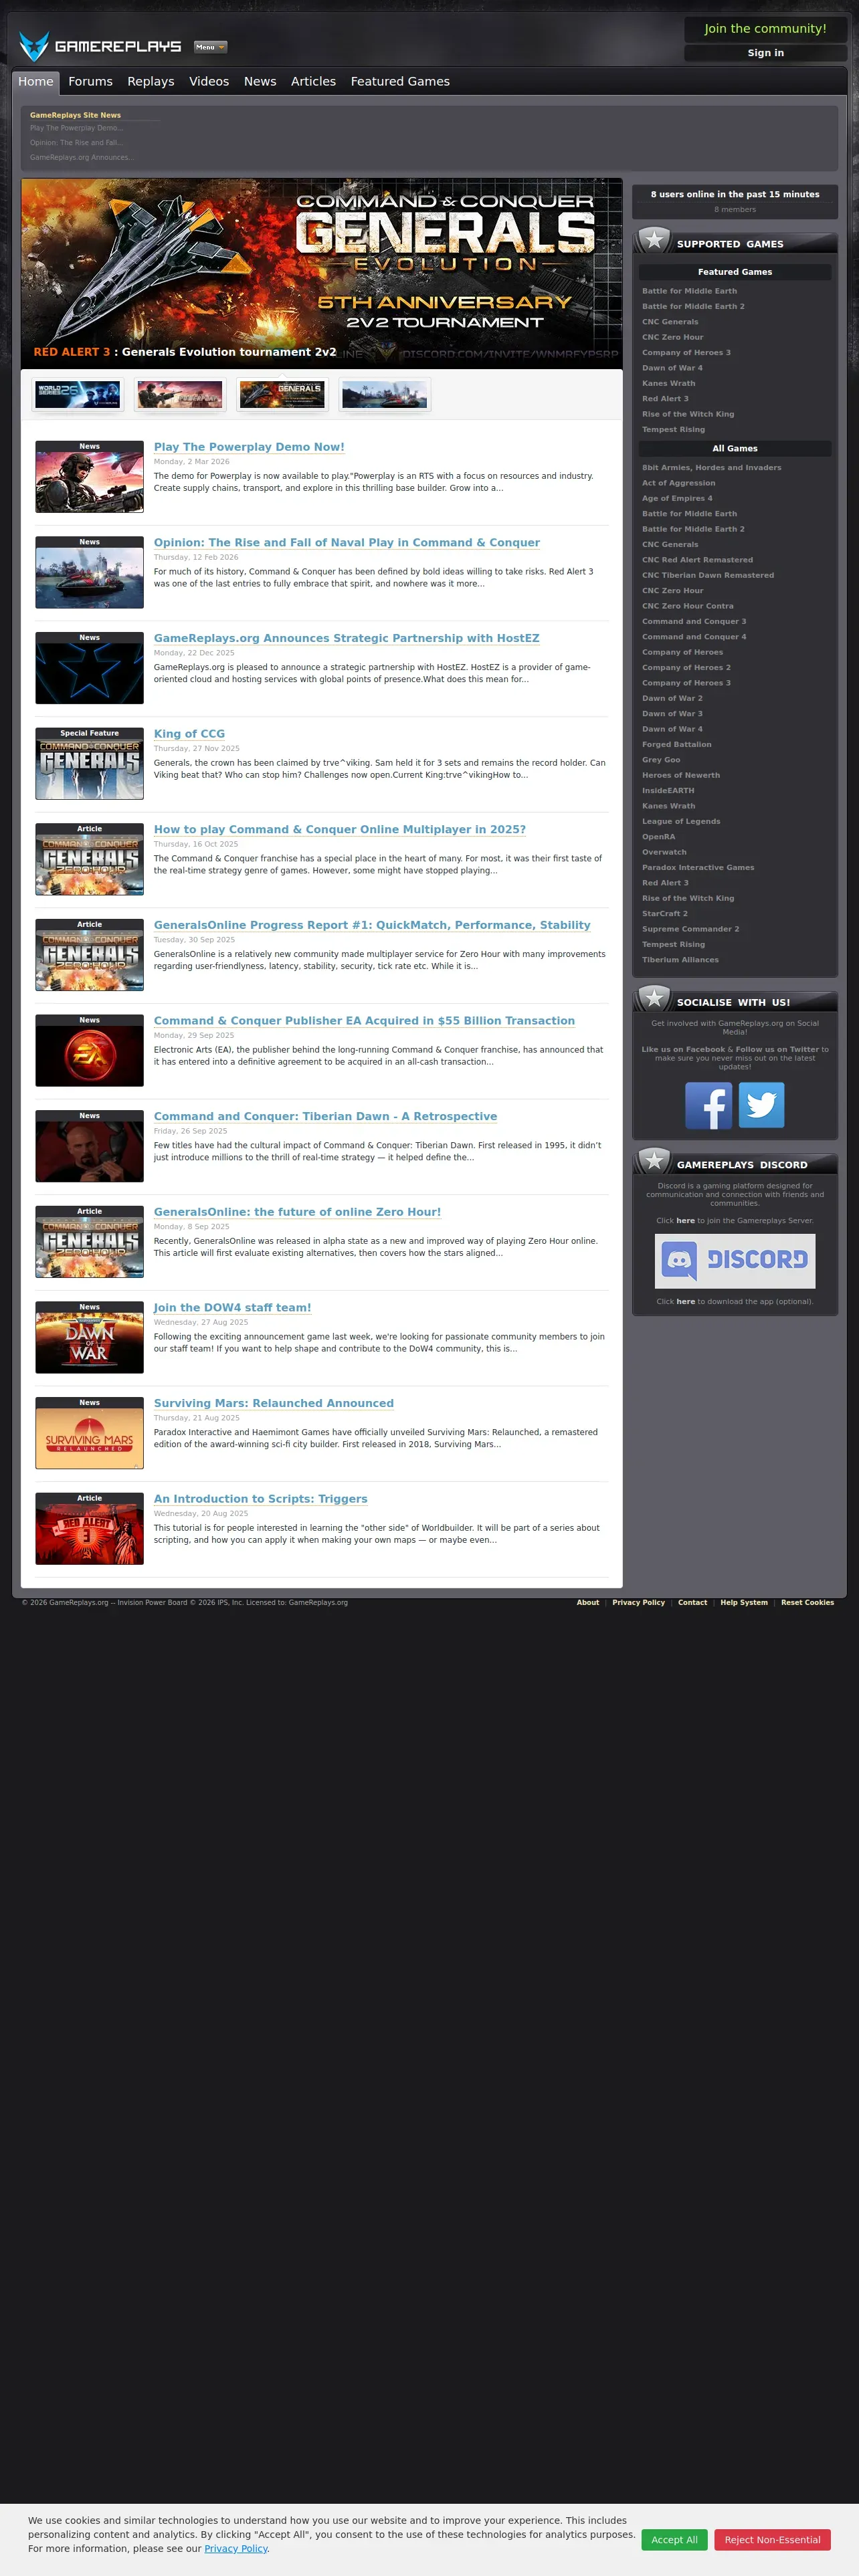Open EA Acquired in $55 Billion headline
The image size is (859, 2576).
(x=364, y=1021)
